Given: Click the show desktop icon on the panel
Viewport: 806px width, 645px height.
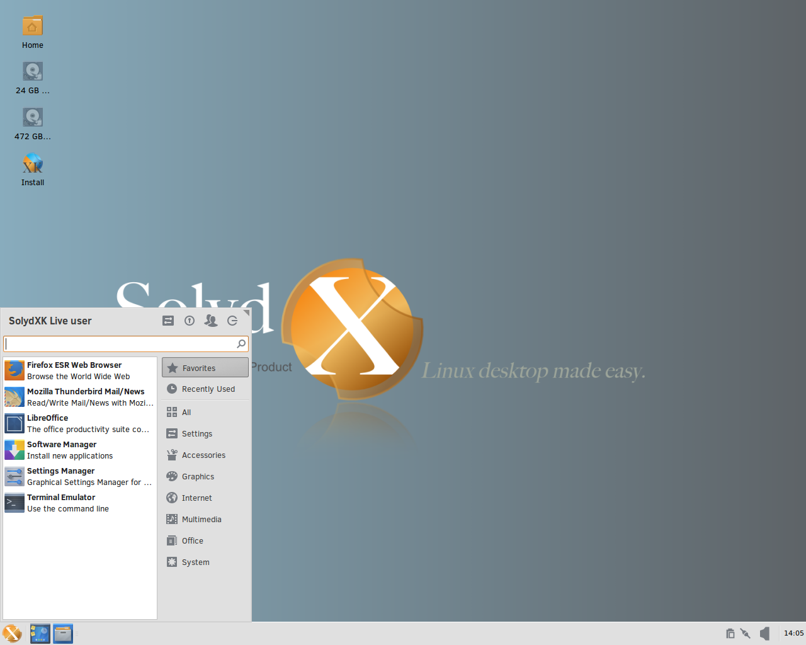Looking at the screenshot, I should click(x=40, y=634).
